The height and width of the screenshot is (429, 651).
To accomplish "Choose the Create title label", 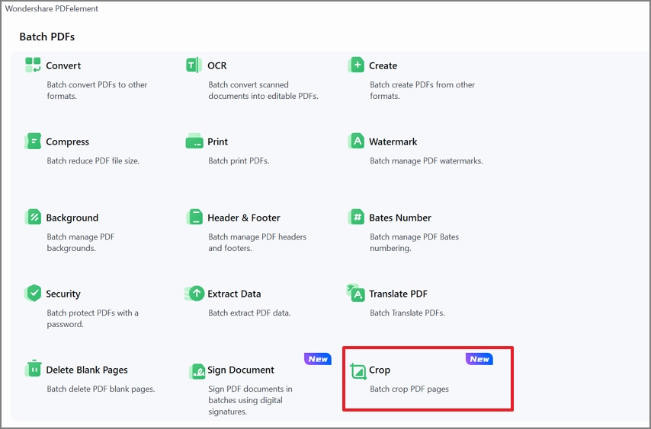I will (x=383, y=65).
